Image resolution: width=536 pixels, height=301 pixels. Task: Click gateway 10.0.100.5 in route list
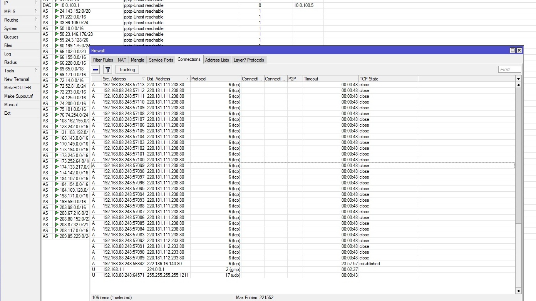tap(303, 5)
